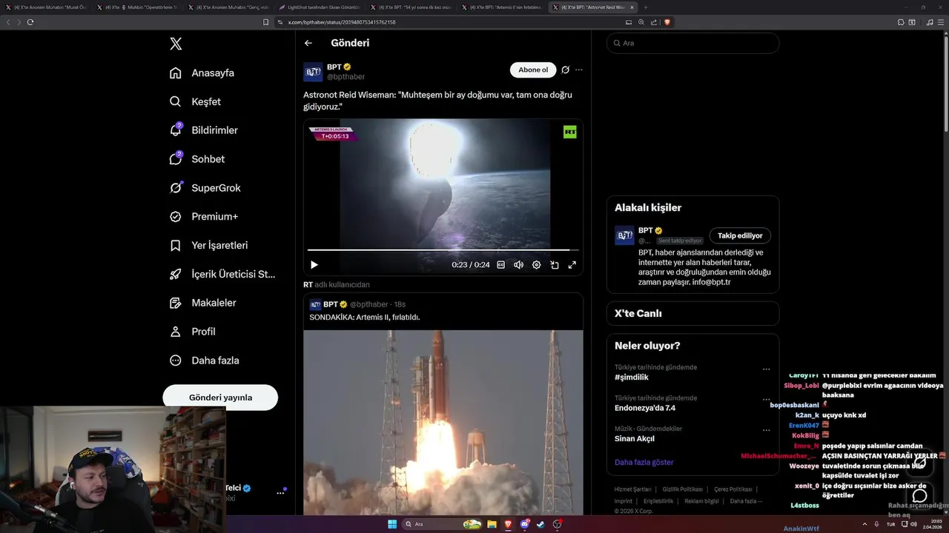This screenshot has width=949, height=533.
Task: Open floating messages bubble icon
Action: (919, 495)
